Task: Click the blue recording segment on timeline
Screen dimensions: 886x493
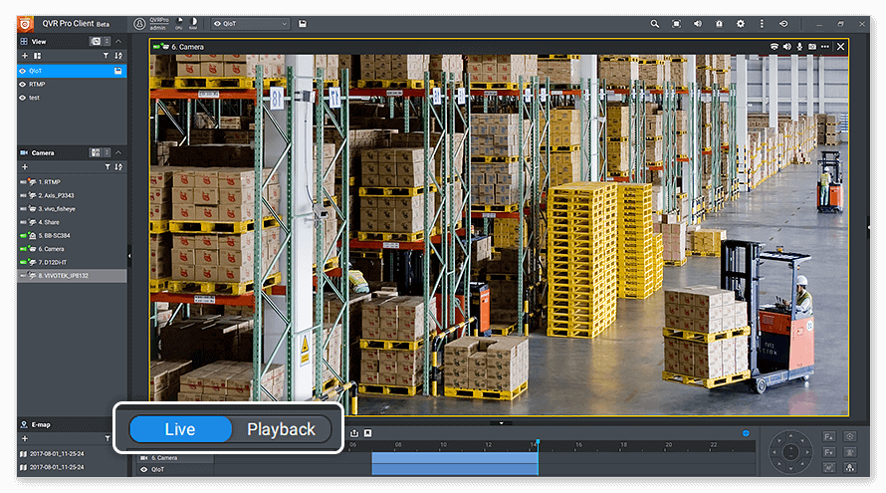Action: pyautogui.click(x=453, y=463)
